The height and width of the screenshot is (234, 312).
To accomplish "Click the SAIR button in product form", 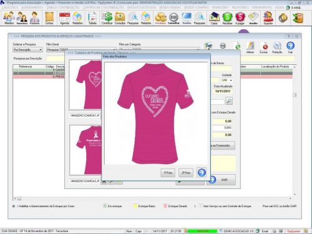I will point(222,180).
